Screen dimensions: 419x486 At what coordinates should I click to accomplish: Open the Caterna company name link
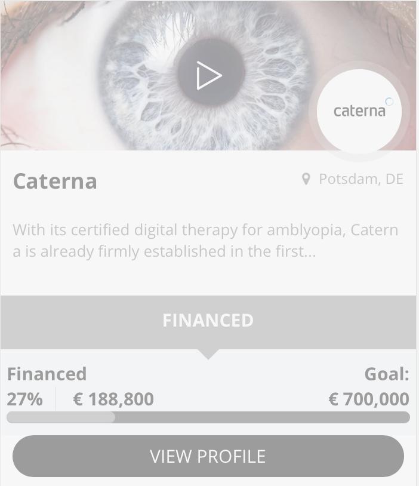pyautogui.click(x=54, y=182)
